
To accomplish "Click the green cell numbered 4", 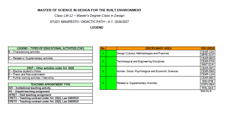I will click(x=103, y=83).
